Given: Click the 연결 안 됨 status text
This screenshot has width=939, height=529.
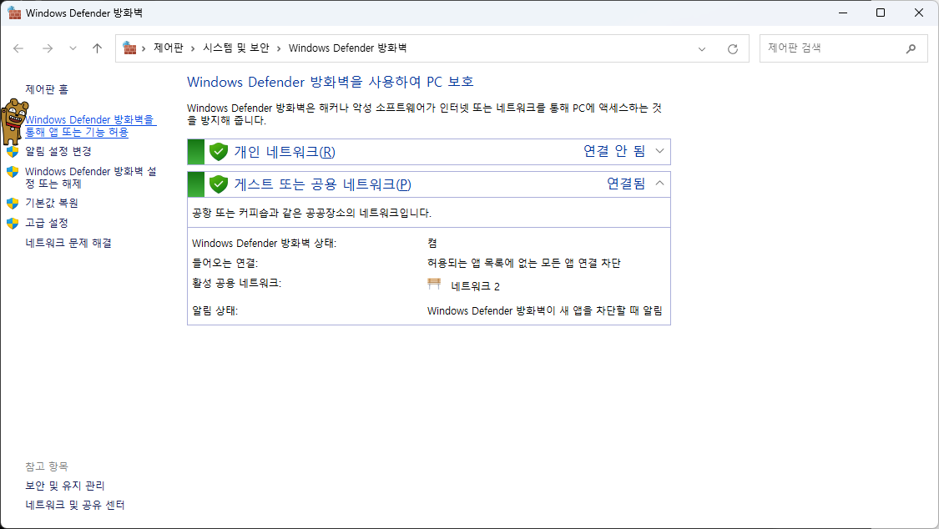Looking at the screenshot, I should pyautogui.click(x=614, y=151).
